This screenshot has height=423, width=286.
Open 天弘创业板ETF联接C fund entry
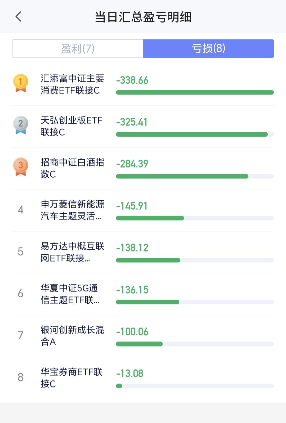(143, 126)
